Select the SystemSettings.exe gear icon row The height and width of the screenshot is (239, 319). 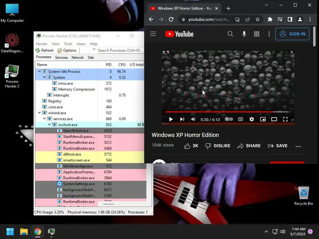91,184
